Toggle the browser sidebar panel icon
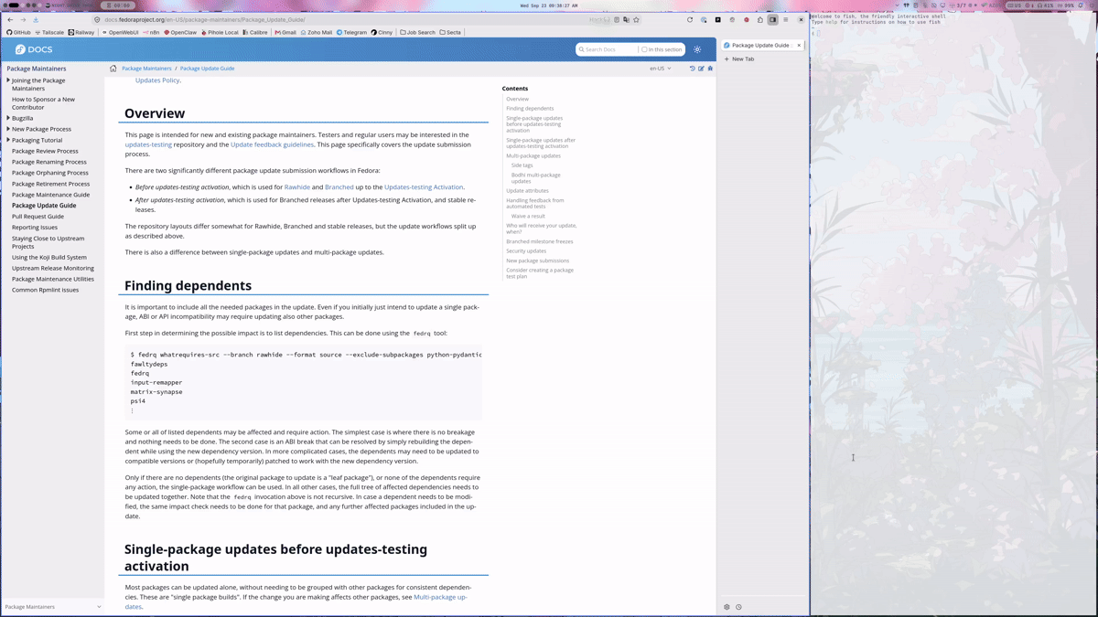Screen dimensions: 1098x617 click(x=772, y=19)
